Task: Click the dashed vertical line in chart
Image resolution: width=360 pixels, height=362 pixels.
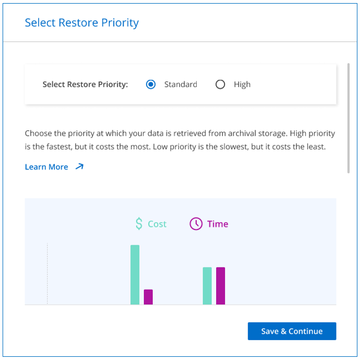Action: [x=47, y=273]
